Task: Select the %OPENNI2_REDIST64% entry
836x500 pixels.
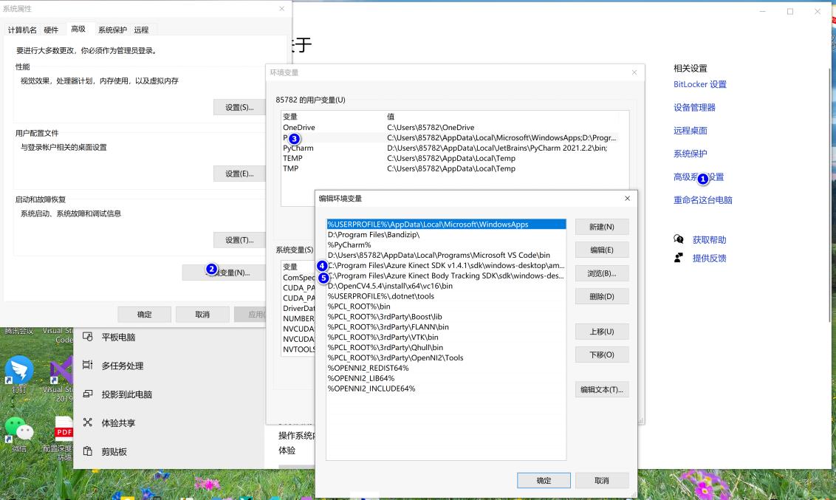Action: coord(446,368)
